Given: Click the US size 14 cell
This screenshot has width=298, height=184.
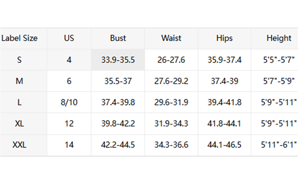Looking at the screenshot, I should [x=69, y=145].
